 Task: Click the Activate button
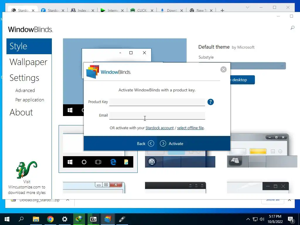tap(172, 144)
